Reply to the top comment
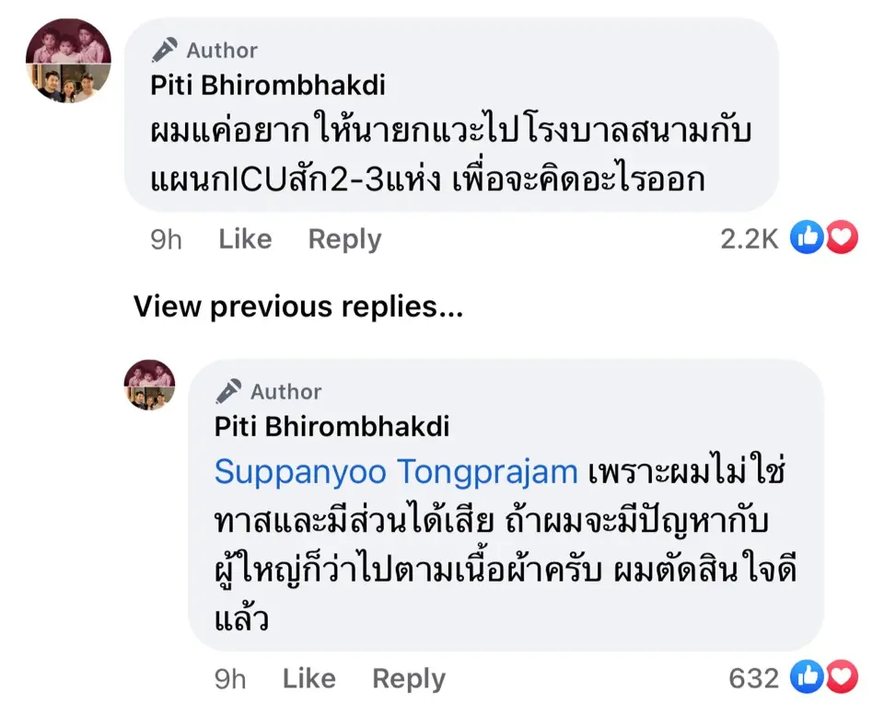The image size is (884, 703). pyautogui.click(x=344, y=239)
